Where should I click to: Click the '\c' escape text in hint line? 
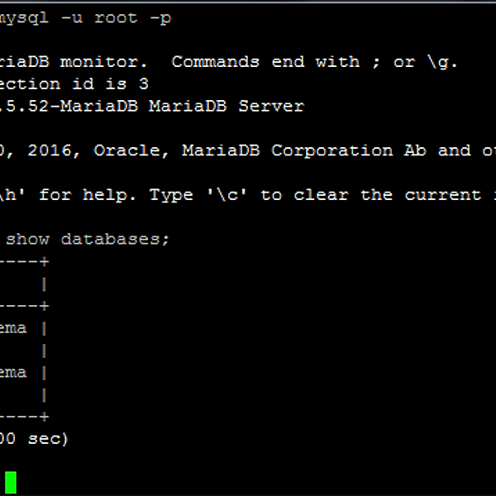(x=227, y=194)
